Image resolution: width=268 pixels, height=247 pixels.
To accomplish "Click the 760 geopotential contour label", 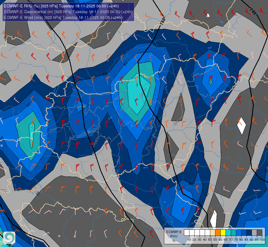I will 163,21.
